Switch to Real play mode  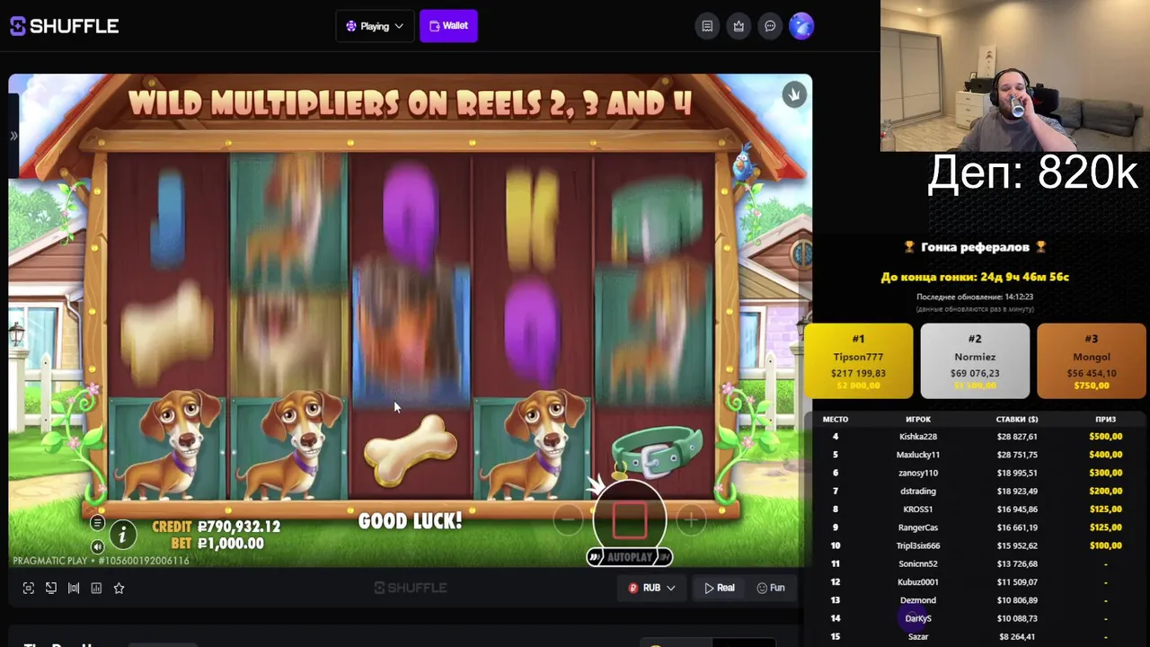point(720,588)
